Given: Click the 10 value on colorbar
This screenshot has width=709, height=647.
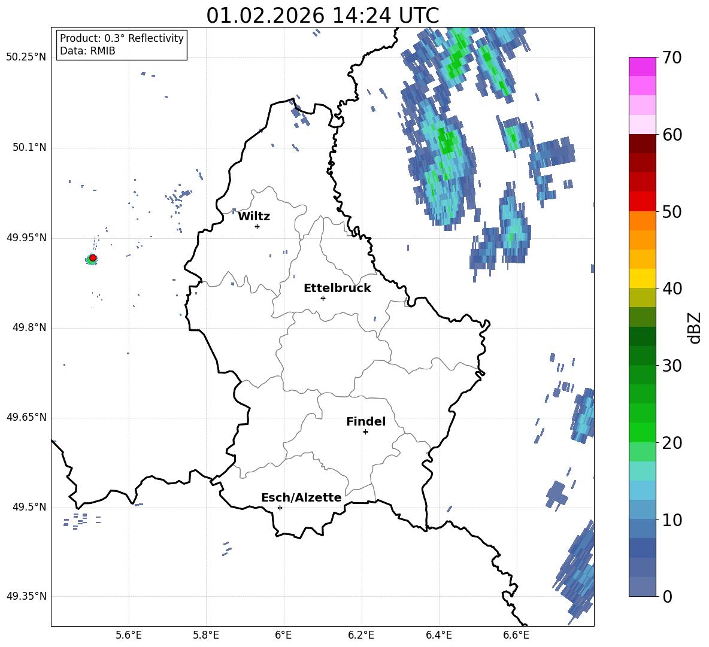Looking at the screenshot, I should coord(671,520).
